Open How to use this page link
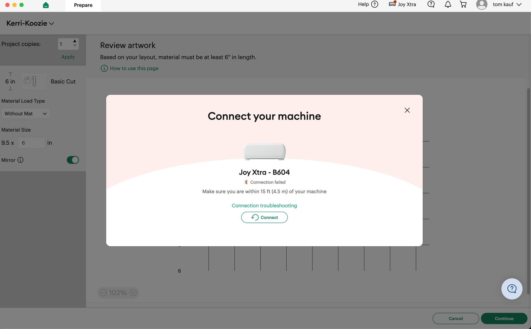Viewport: 531px width, 329px height. pyautogui.click(x=134, y=68)
